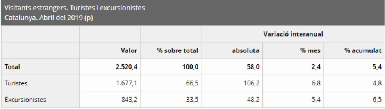Click the 66,5 percentage cell for Turistes
The image size is (385, 109).
(192, 84)
